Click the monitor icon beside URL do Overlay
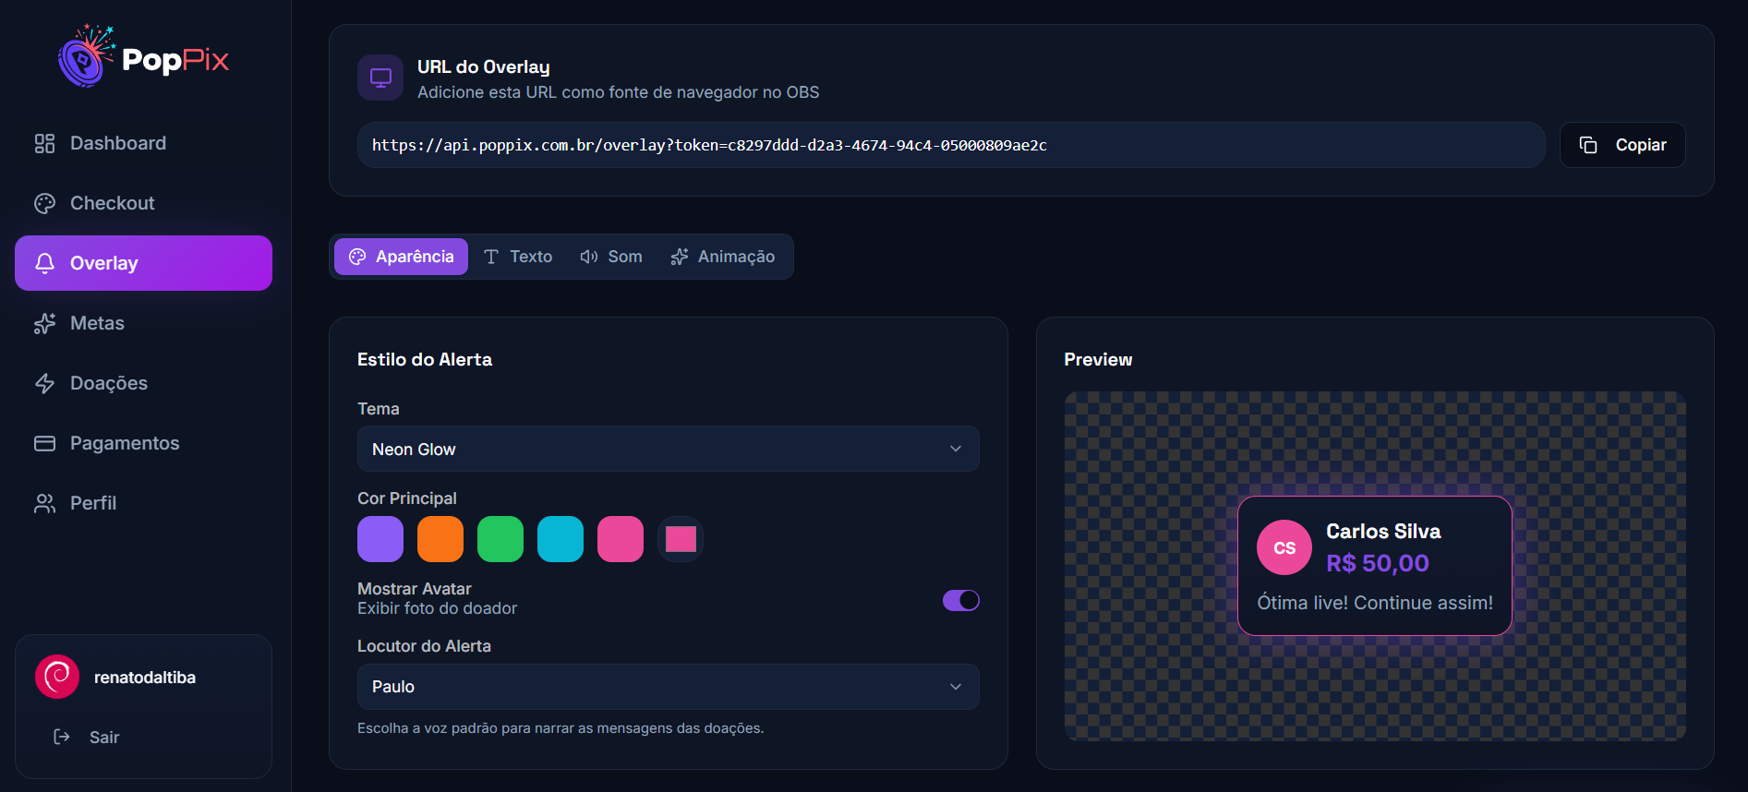The height and width of the screenshot is (792, 1748). [x=380, y=78]
